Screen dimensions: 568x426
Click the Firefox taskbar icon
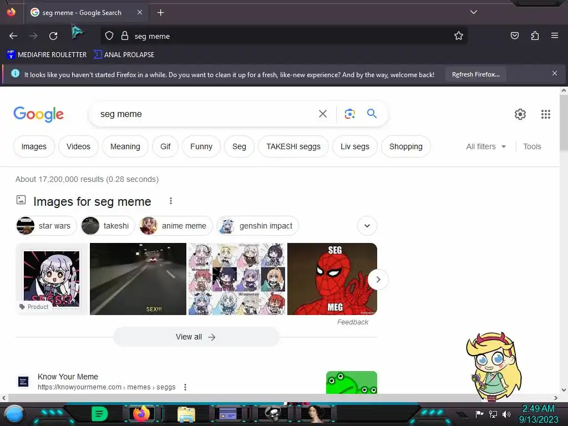(141, 414)
